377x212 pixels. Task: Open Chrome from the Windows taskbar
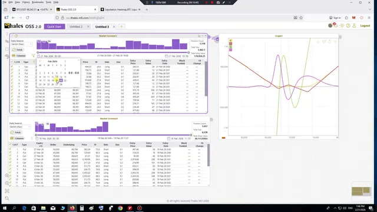click(120, 208)
